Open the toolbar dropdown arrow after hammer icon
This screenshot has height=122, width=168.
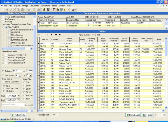click(x=75, y=10)
